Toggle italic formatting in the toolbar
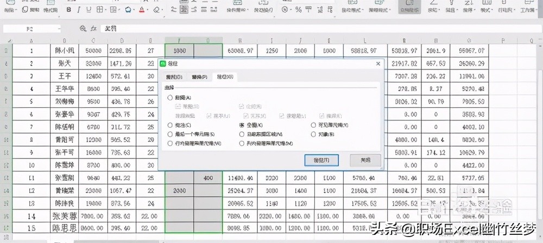Screen dimensions: 543x243 [x=79, y=10]
